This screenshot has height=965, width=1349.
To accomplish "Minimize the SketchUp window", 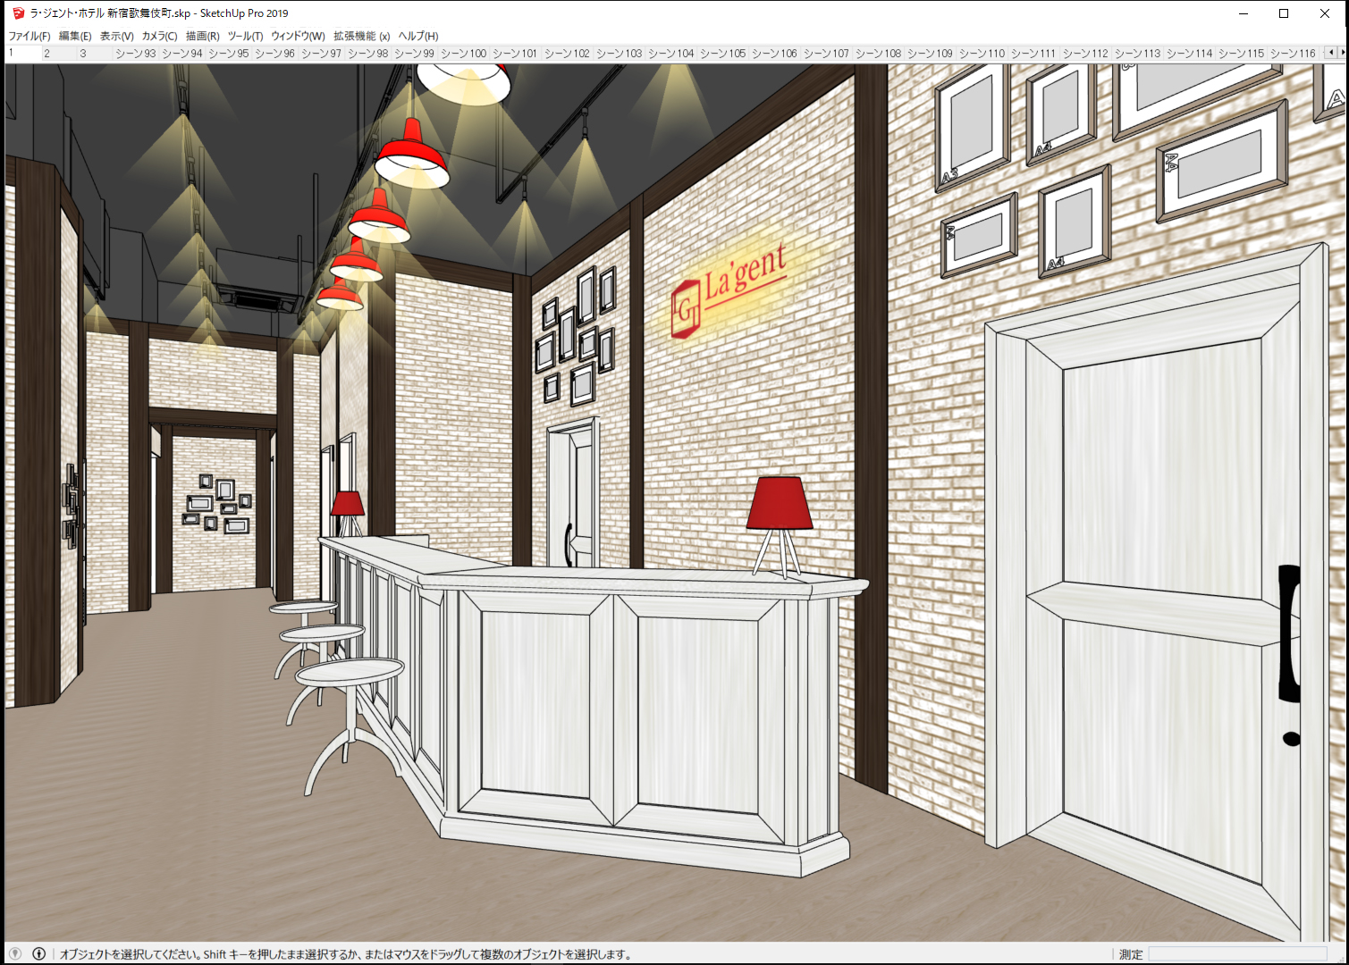I will tap(1243, 13).
